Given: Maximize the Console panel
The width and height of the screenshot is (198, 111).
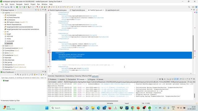Looking at the screenshot, I should click(194, 79).
